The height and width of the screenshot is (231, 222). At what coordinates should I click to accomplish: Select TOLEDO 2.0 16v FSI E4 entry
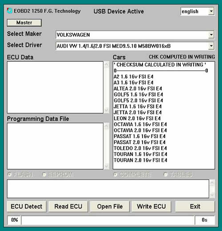pyautogui.click(x=140, y=148)
